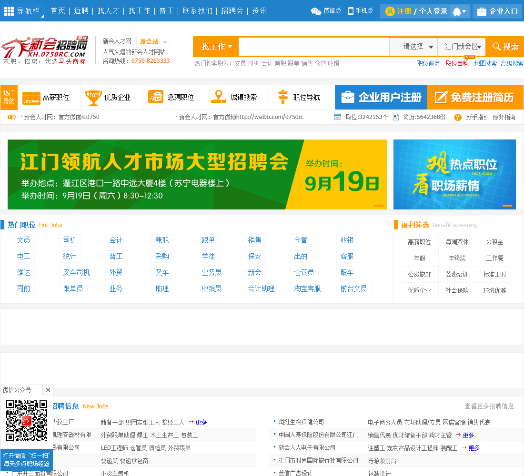Click the TOP trophy 优质企业 icon
The width and height of the screenshot is (524, 476).
(93, 98)
